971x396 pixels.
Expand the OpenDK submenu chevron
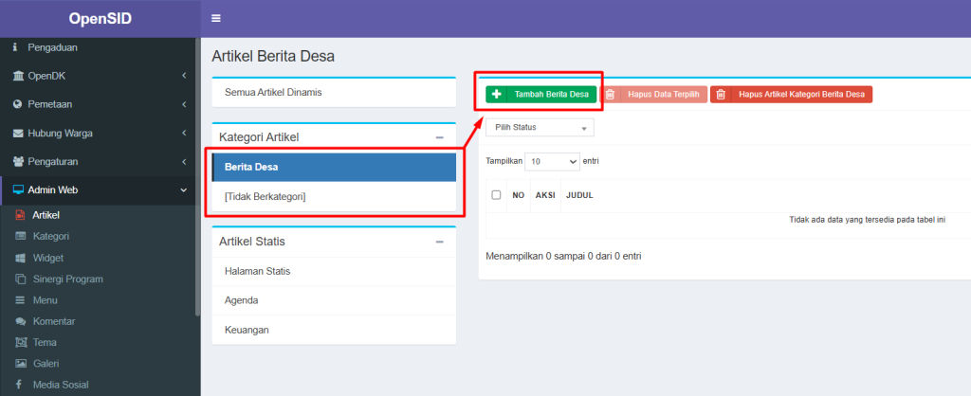click(x=184, y=76)
